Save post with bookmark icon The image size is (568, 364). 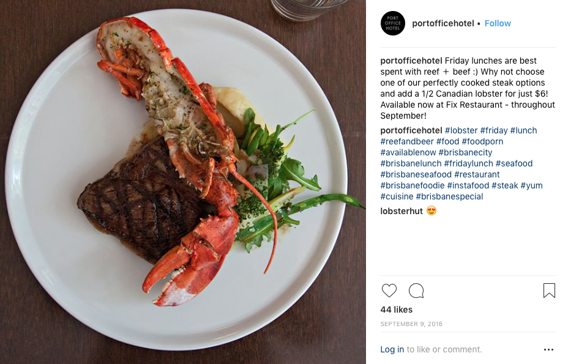point(549,291)
